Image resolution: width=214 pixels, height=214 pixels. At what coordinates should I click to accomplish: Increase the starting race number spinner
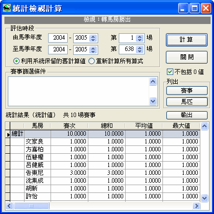tap(139, 37)
